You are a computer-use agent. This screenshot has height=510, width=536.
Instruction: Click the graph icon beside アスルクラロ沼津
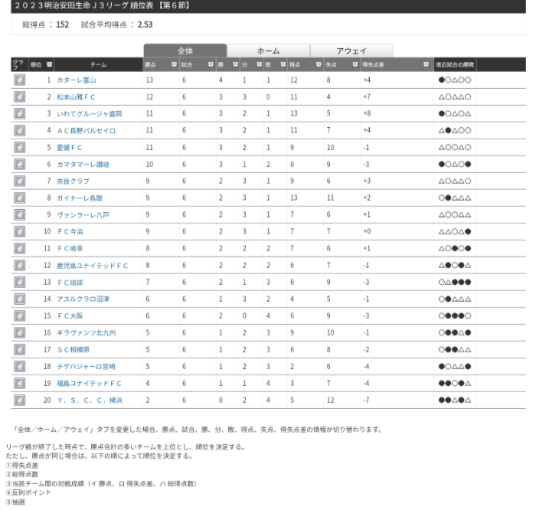18,299
